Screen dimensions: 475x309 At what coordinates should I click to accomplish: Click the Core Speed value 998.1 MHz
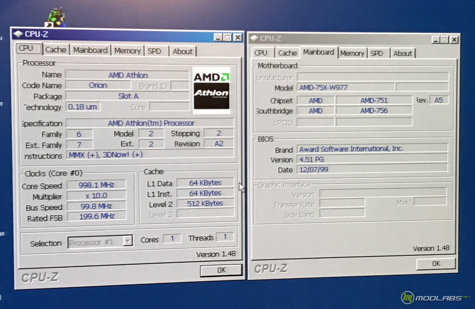point(96,185)
